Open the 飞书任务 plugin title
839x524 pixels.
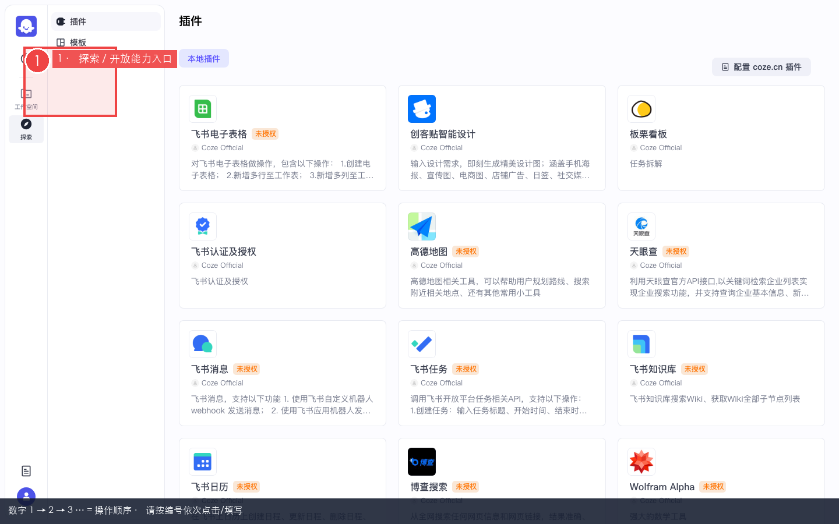[429, 369]
